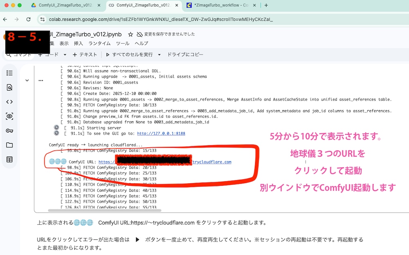This screenshot has height=255, width=409.
Task: Click the browser address bar
Action: 160,19
